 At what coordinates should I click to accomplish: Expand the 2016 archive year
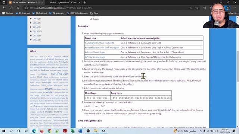[31, 19]
